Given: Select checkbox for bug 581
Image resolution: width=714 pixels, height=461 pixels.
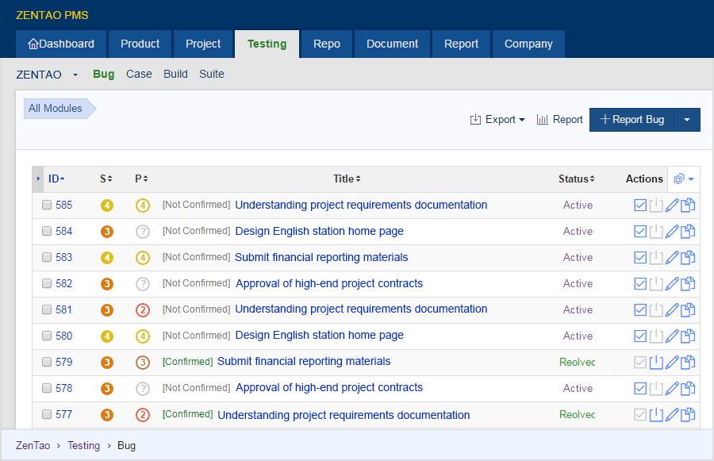Looking at the screenshot, I should 47,309.
